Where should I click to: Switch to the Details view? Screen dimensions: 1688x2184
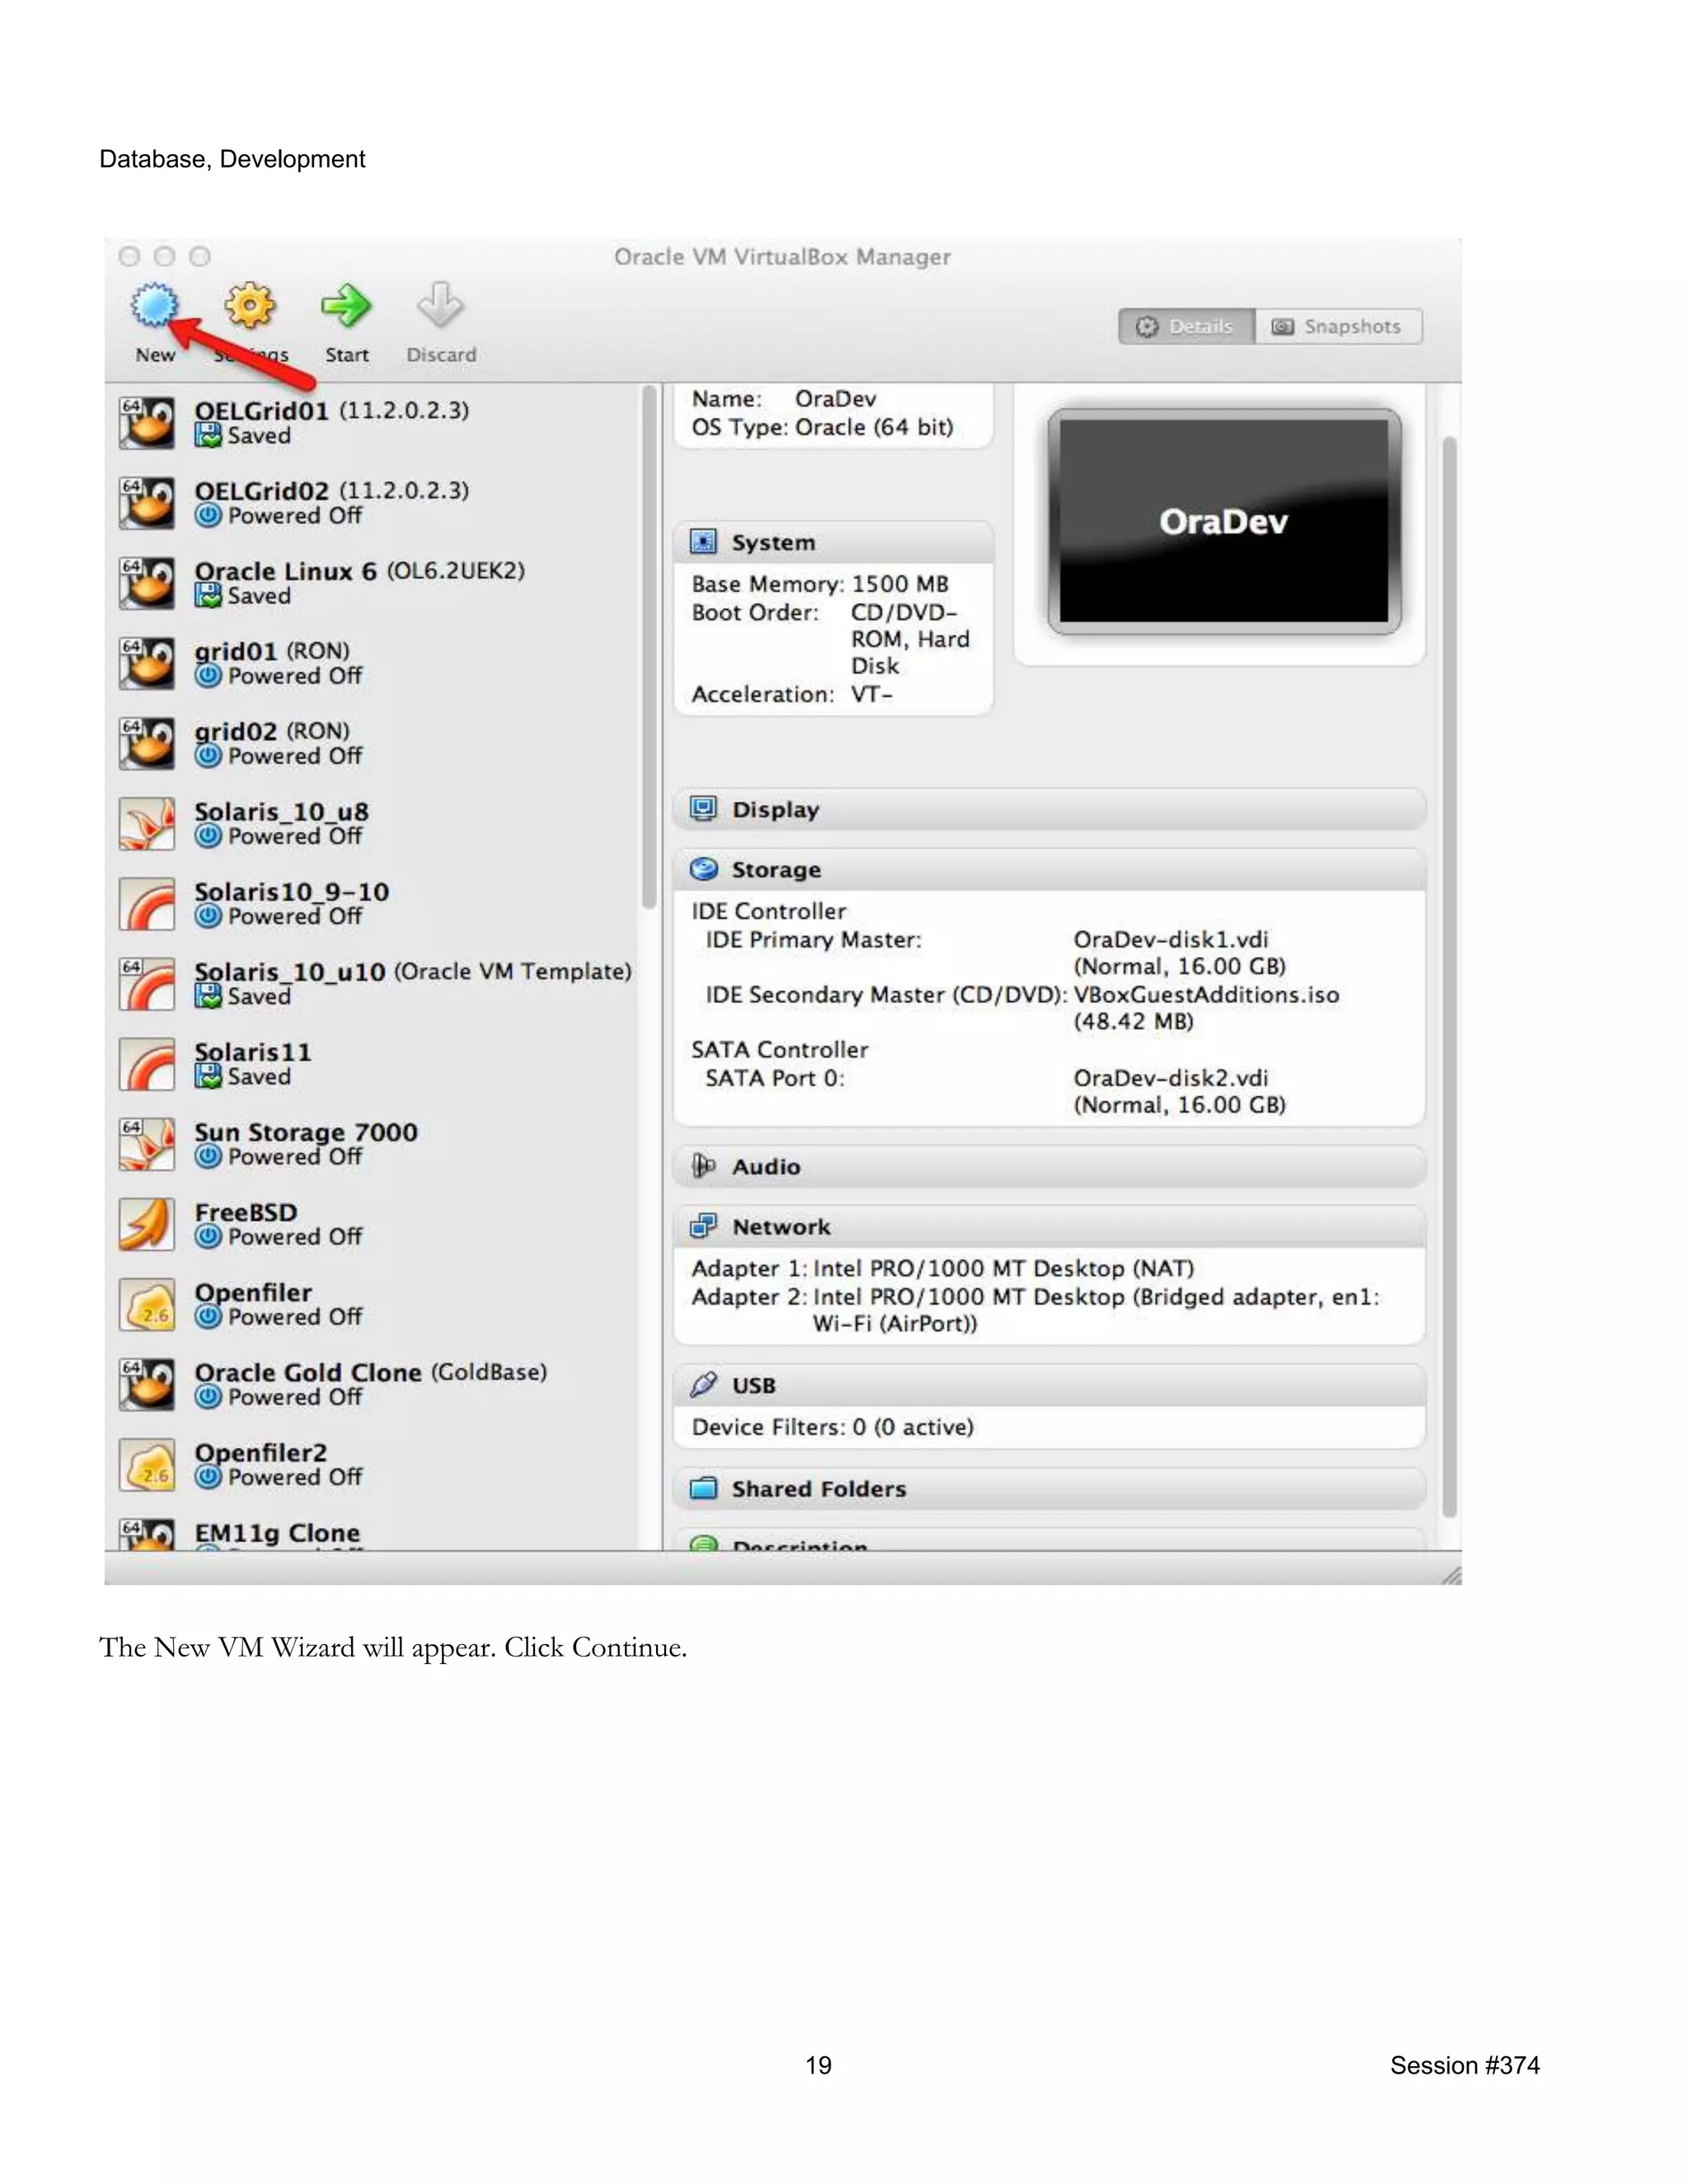pos(1186,326)
